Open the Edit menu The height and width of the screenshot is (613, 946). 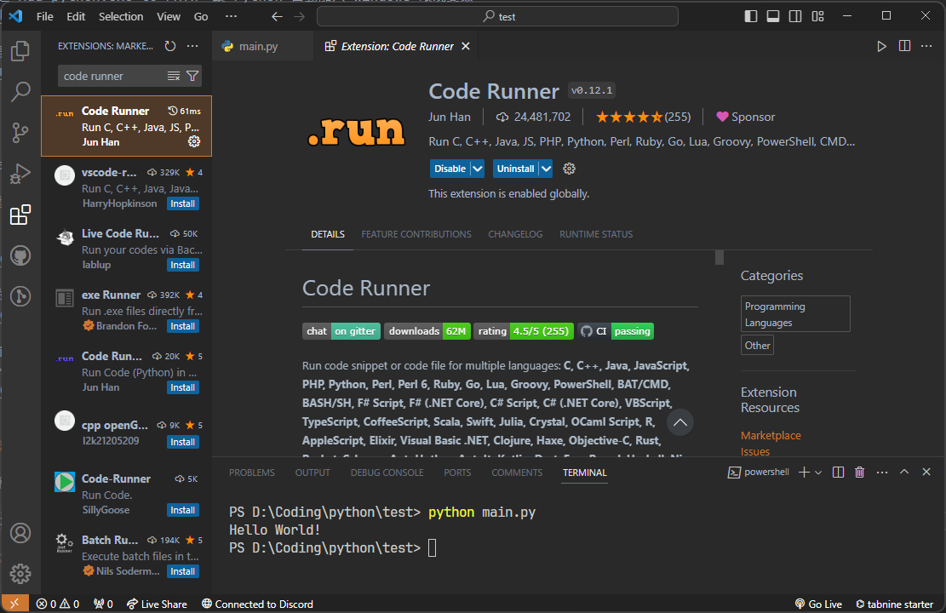(76, 16)
